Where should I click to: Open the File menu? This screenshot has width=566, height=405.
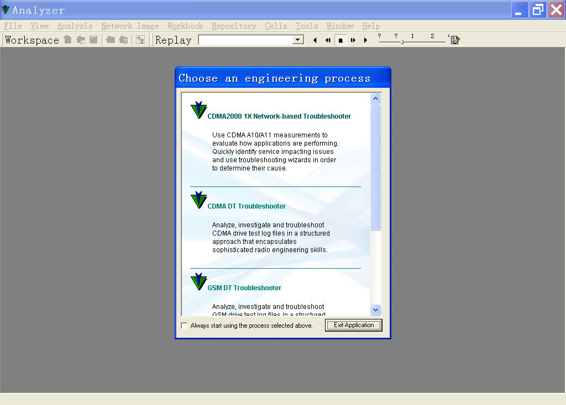coord(13,26)
